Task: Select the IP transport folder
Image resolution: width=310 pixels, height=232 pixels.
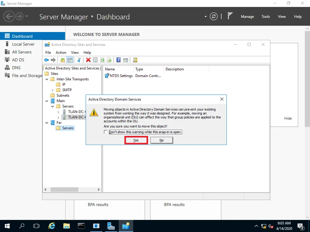Action: tap(64, 85)
